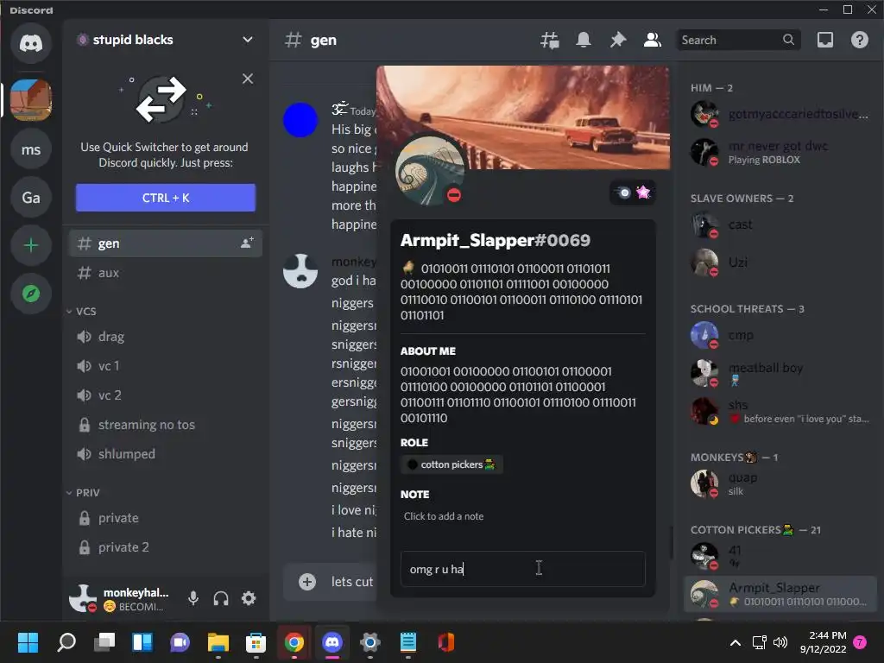This screenshot has width=884, height=663.
Task: Click member 'meatball boy' in list
Action: click(780, 373)
